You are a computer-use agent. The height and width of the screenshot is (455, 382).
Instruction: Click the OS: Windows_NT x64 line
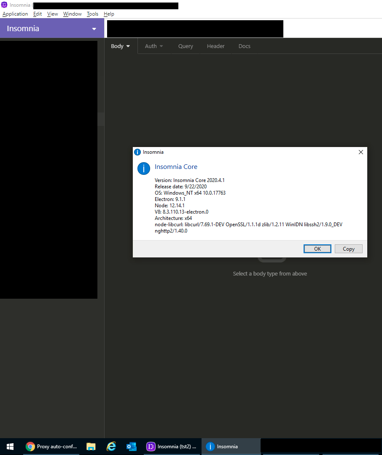coord(190,193)
